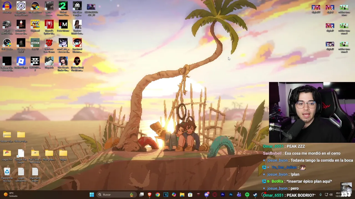
Task: Select the Fractured Blooms shortcut
Action: click(77, 46)
